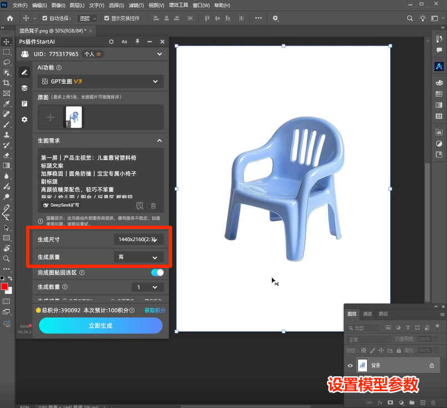The image size is (447, 408).
Task: Open the search magnifier in options bar
Action: [x=410, y=18]
